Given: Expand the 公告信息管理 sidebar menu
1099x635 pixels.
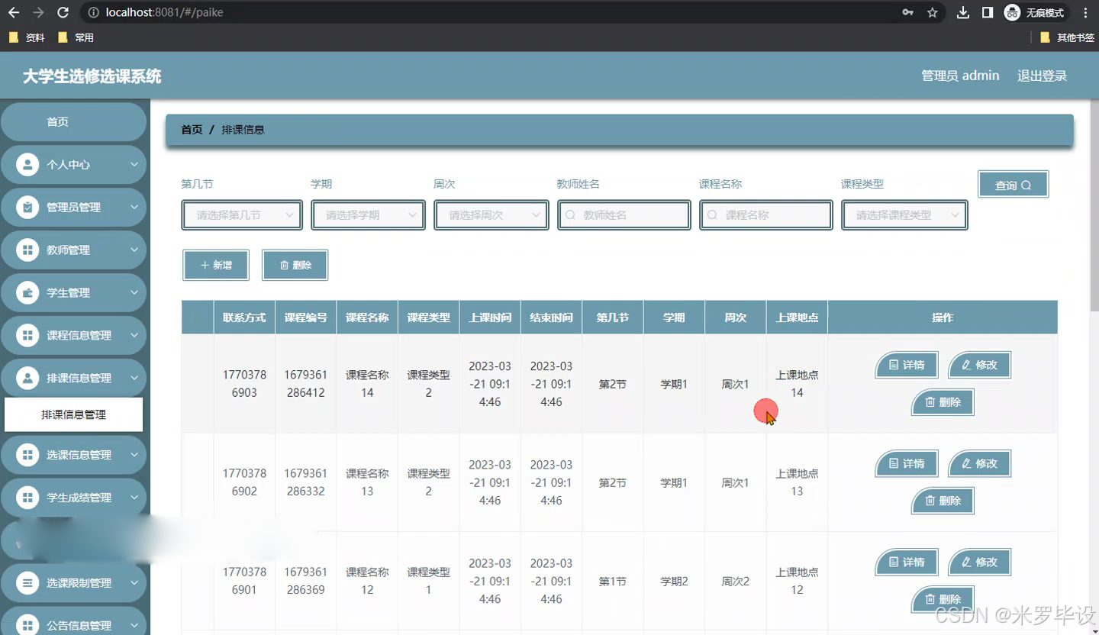Looking at the screenshot, I should 73,623.
